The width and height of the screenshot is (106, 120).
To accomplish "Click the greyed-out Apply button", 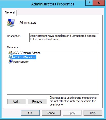I will (72, 113).
